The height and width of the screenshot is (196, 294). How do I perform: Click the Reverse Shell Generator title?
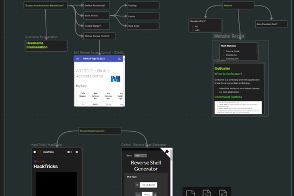(x=146, y=166)
